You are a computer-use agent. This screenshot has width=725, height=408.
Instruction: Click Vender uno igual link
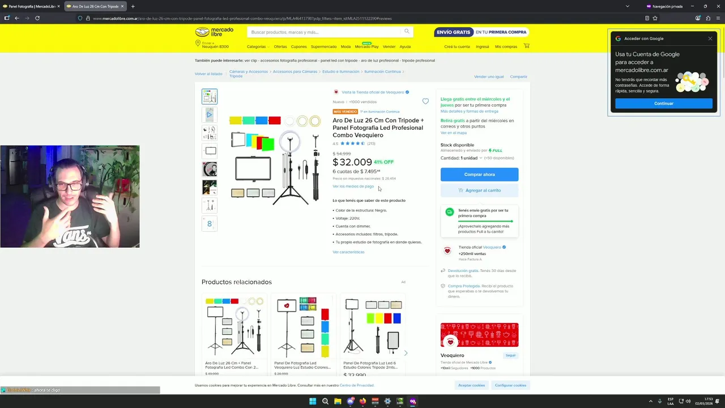(x=489, y=76)
